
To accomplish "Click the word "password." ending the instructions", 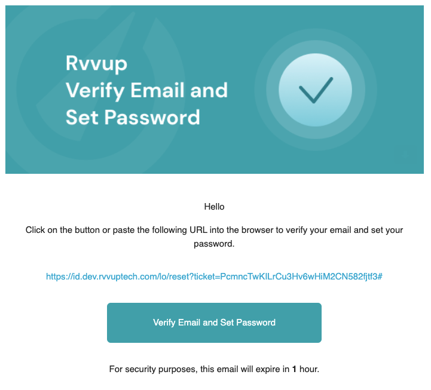I will click(214, 244).
